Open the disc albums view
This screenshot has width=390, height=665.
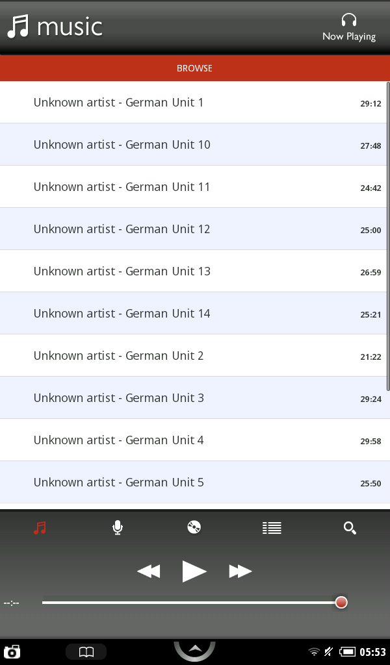click(x=194, y=527)
